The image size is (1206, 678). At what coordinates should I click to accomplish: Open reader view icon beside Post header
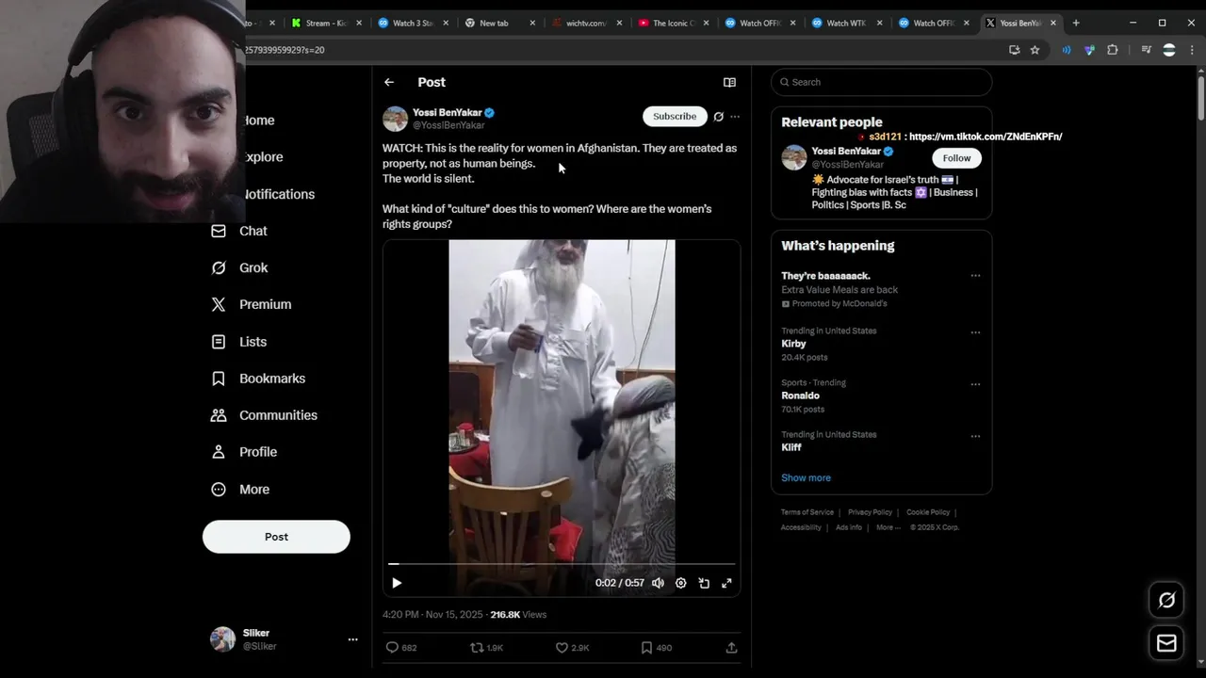[729, 83]
